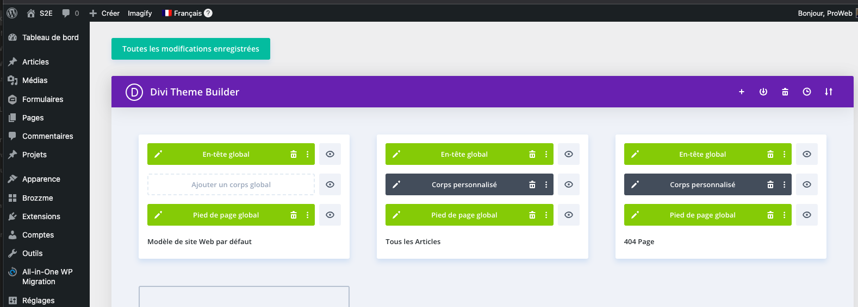The image size is (858, 307).
Task: Open All-in-One WP Migration
Action: point(46,277)
